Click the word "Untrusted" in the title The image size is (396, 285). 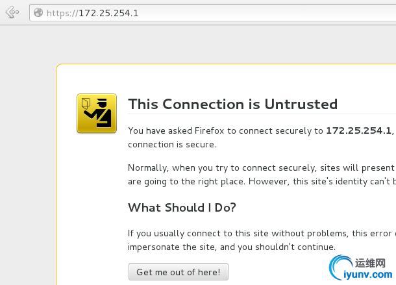(x=301, y=104)
